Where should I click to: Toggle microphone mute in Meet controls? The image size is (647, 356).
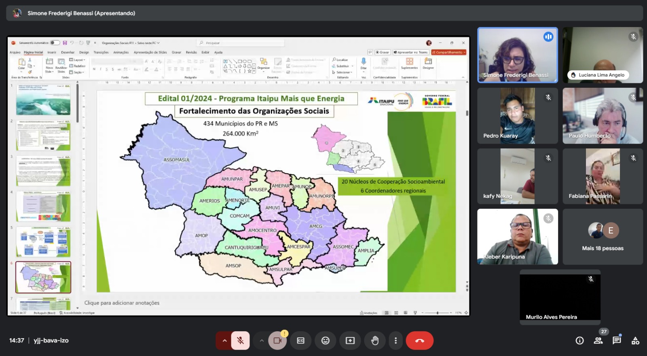(240, 341)
